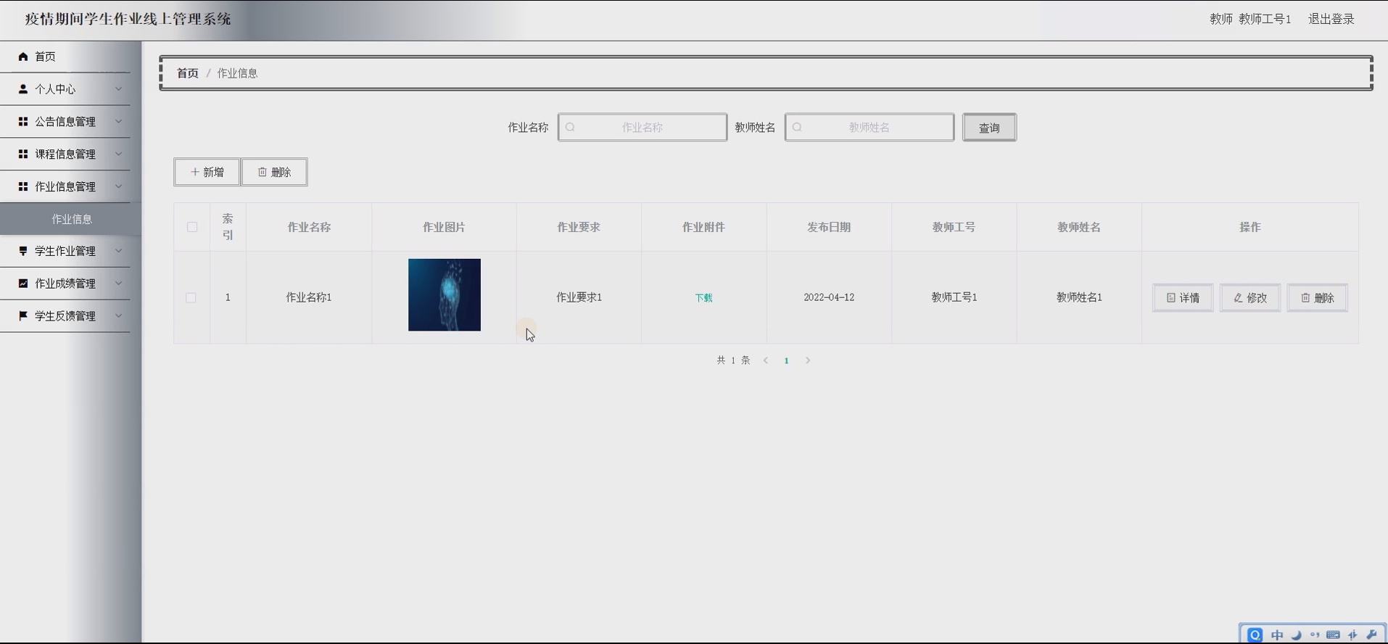
Task: Expand the 个人中心 chevron
Action: [119, 89]
